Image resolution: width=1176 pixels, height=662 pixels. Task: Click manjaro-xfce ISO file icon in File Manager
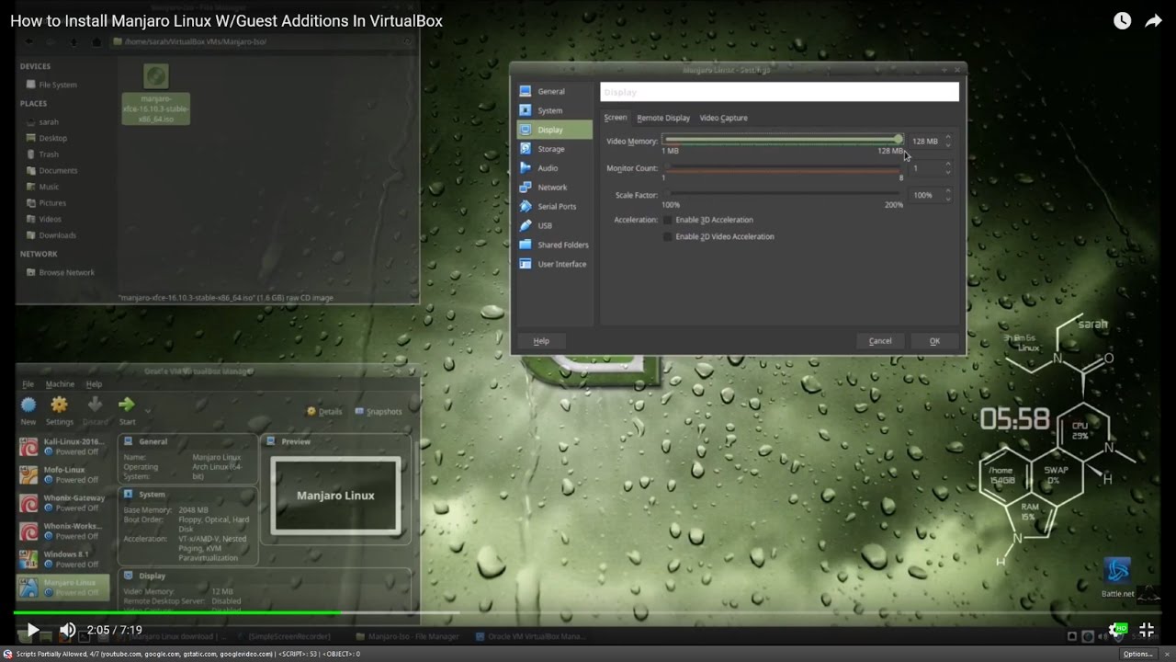tap(156, 76)
